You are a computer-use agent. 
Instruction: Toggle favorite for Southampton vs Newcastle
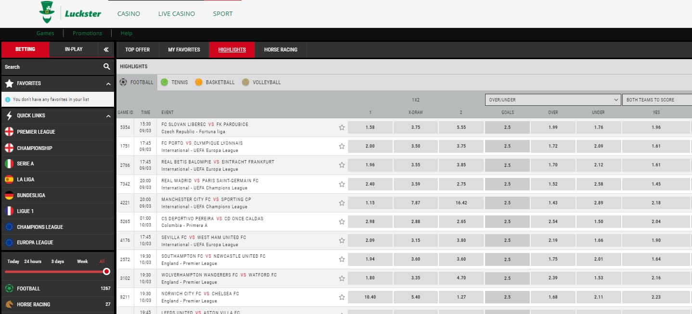coord(342,259)
